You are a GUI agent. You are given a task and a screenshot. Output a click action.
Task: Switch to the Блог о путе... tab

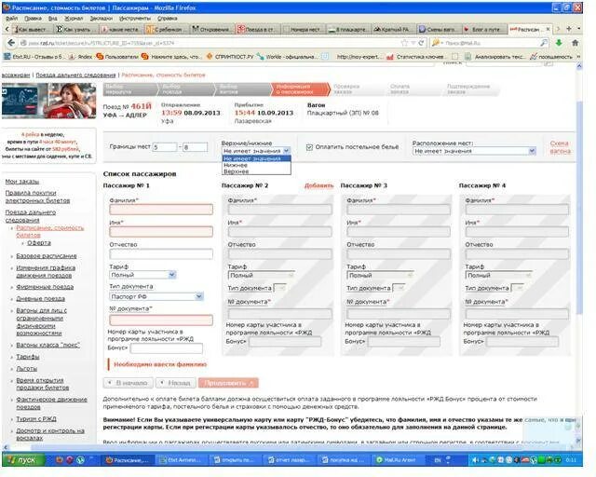coord(484,29)
